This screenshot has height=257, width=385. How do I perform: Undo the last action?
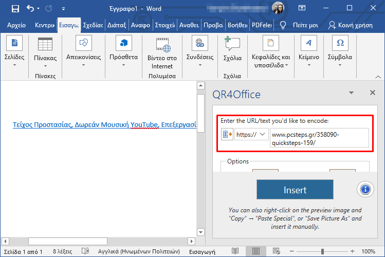[x=30, y=9]
